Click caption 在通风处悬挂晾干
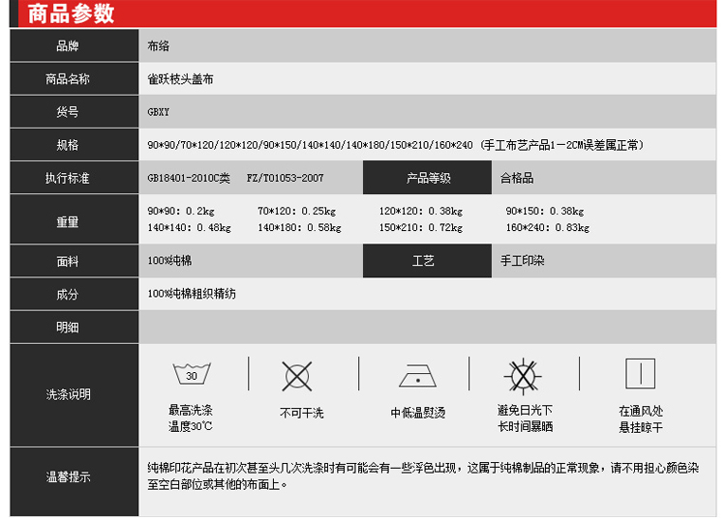Screen dimensions: 726x518 pos(641,418)
